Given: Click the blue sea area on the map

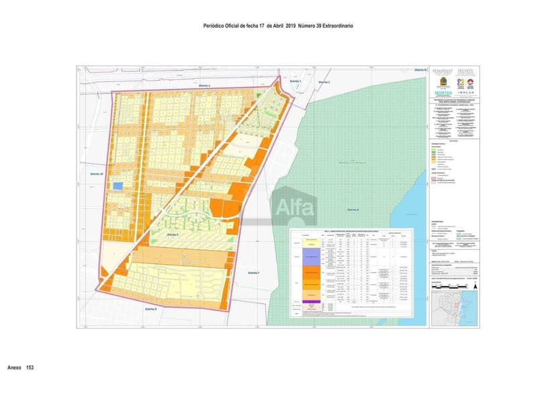Looking at the screenshot, I should tap(416, 202).
